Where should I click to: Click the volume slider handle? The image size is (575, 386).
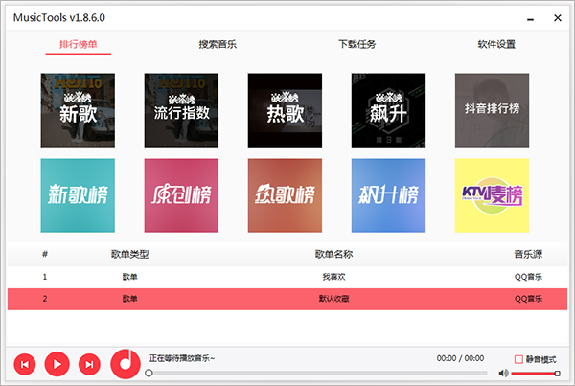(x=558, y=374)
